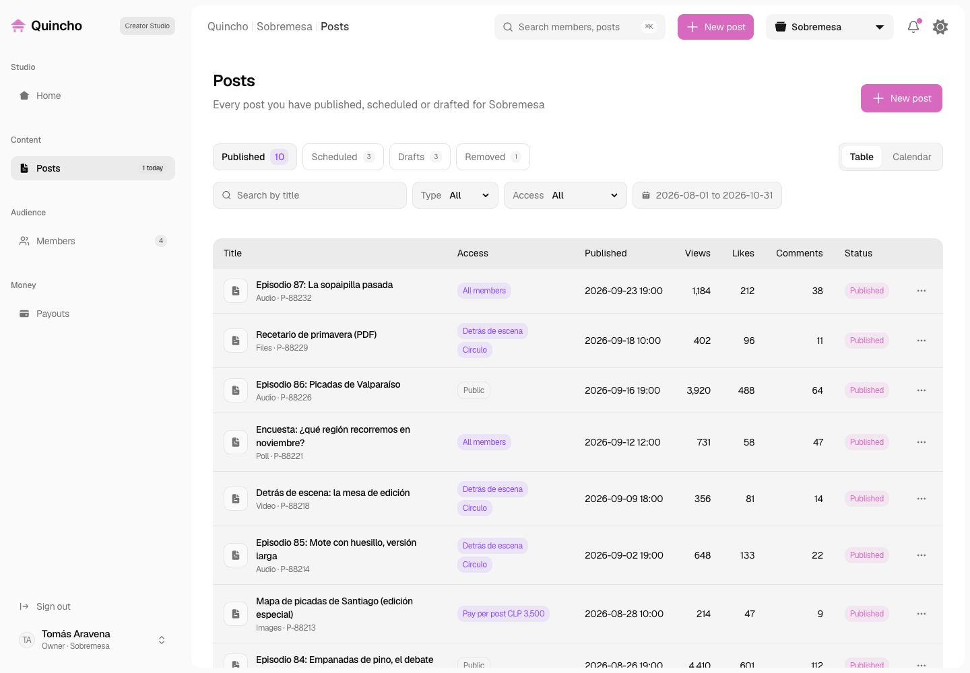Sort by the Views column header
Viewport: 970px width, 673px height.
coord(698,253)
